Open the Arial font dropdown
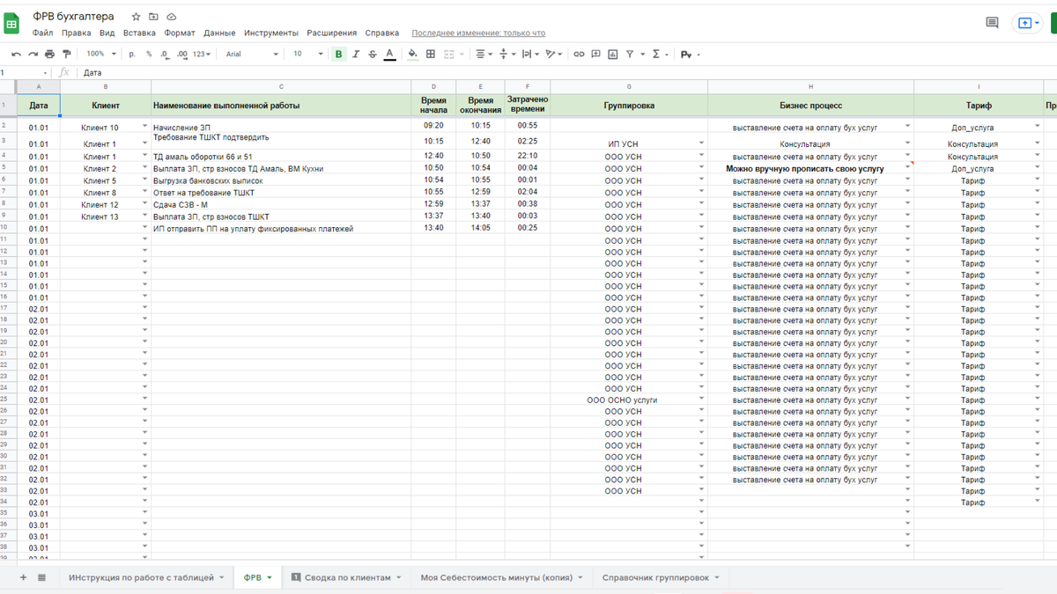Screen dimensions: 1057x594 pyautogui.click(x=252, y=55)
